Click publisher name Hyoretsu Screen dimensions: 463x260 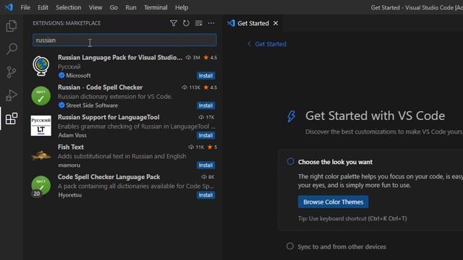(70, 195)
